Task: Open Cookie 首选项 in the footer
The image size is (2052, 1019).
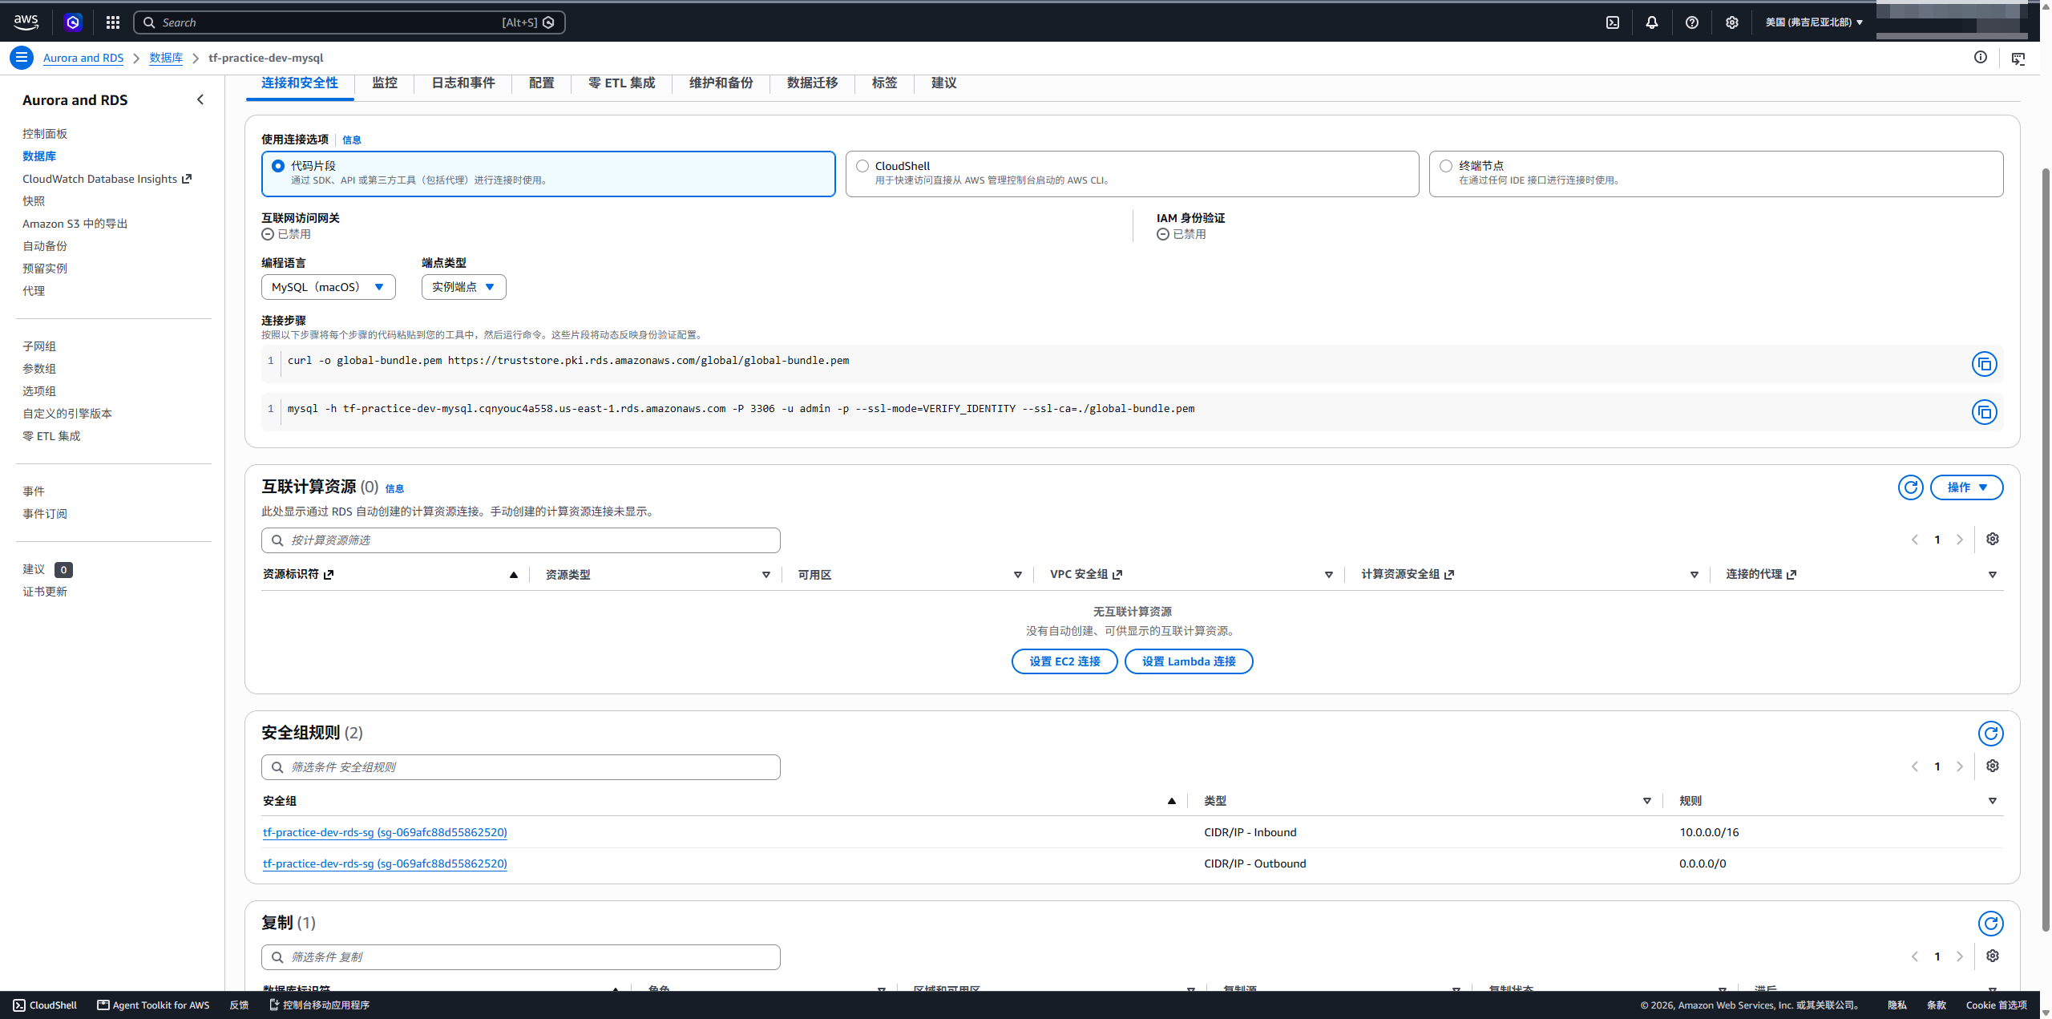Action: tap(1997, 1005)
